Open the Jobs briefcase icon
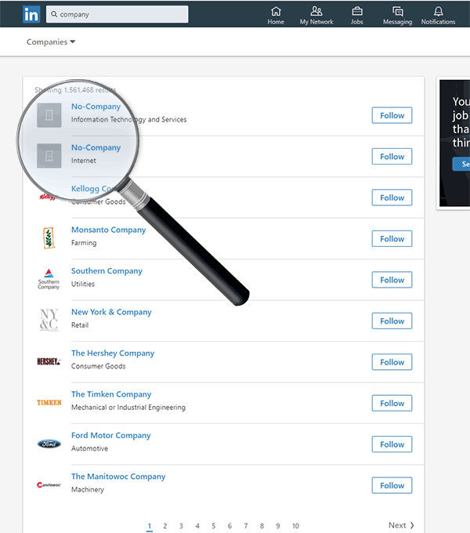 point(357,11)
